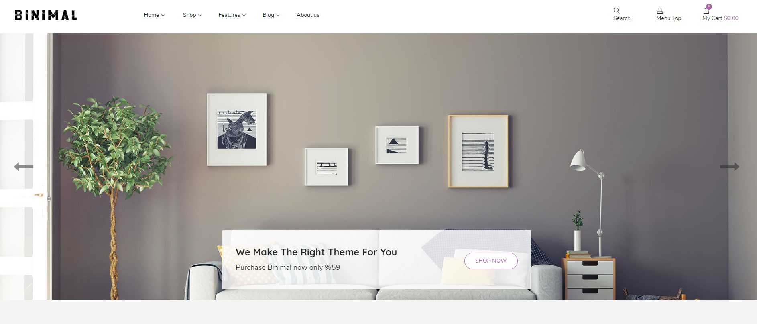Click the Search text label
Viewport: 757px width, 324px height.
[x=622, y=18]
